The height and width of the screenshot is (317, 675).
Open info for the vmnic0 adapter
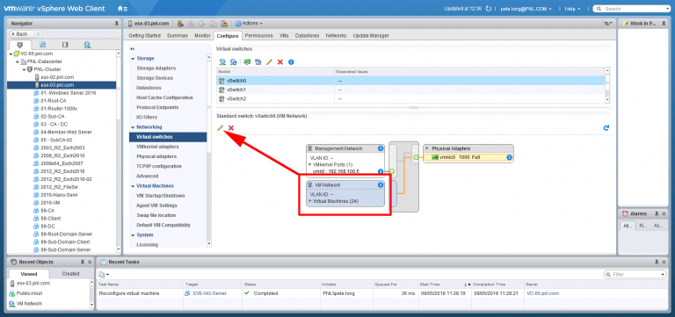(509, 157)
